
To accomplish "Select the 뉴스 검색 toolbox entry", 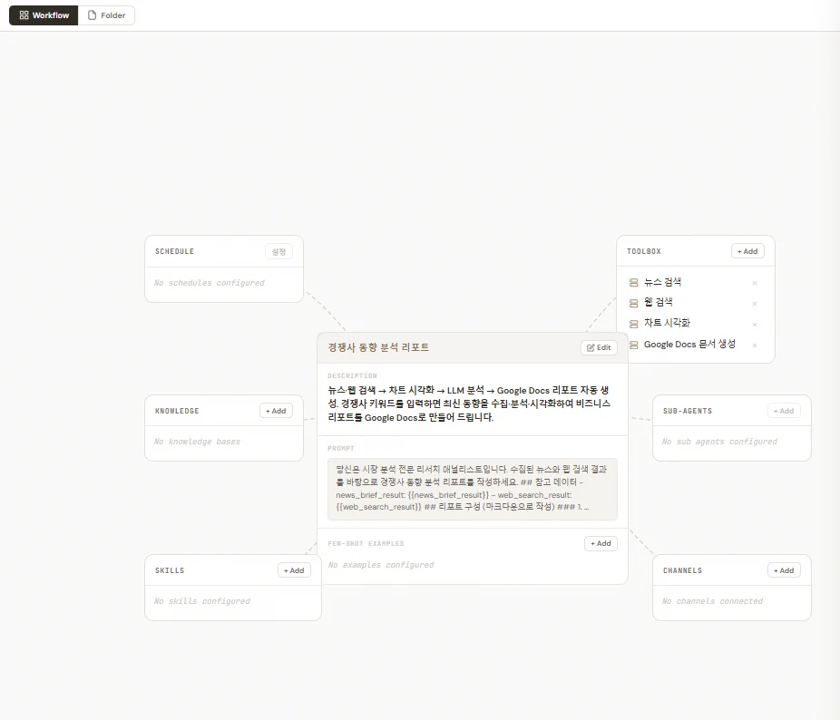I will 694,282.
